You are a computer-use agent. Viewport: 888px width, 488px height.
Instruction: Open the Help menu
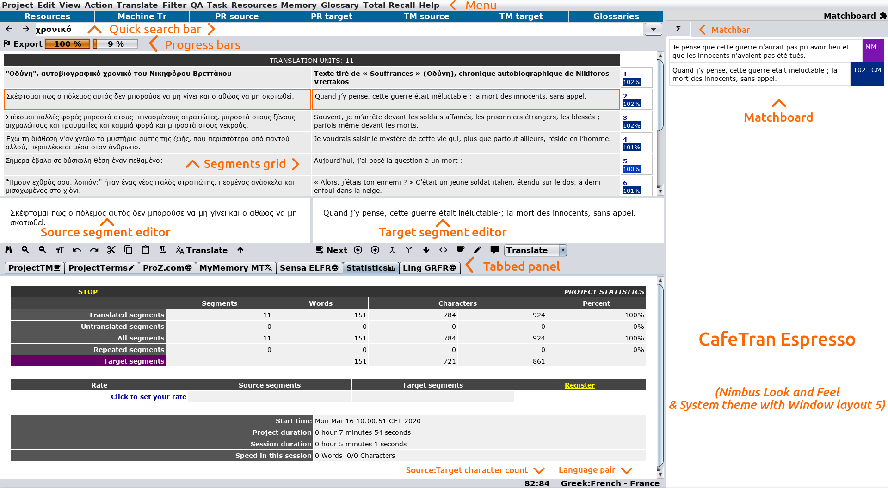[x=429, y=5]
